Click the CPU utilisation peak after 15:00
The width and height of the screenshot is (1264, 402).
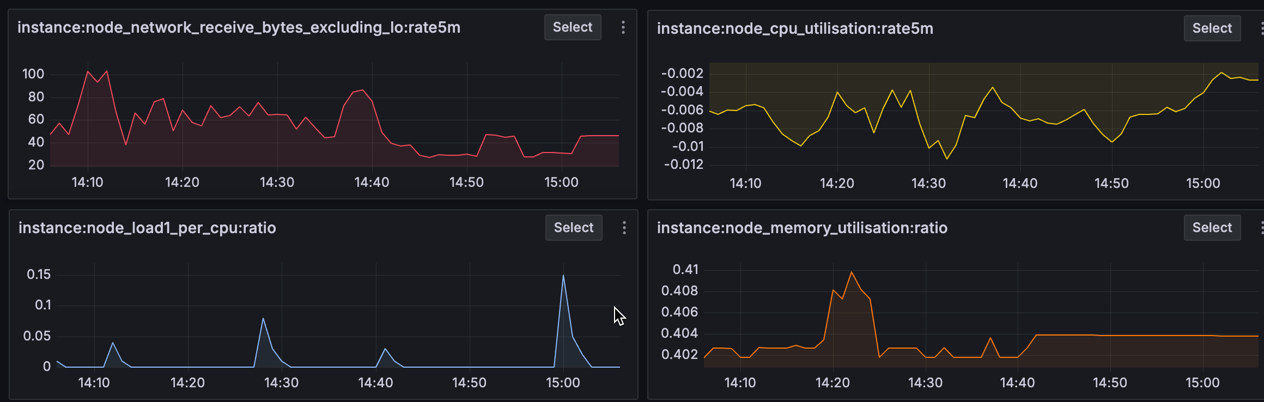(1222, 72)
